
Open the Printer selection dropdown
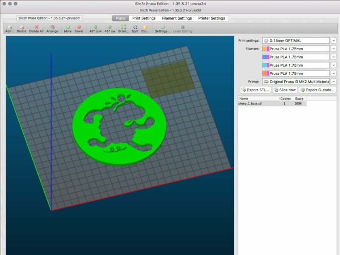click(334, 81)
